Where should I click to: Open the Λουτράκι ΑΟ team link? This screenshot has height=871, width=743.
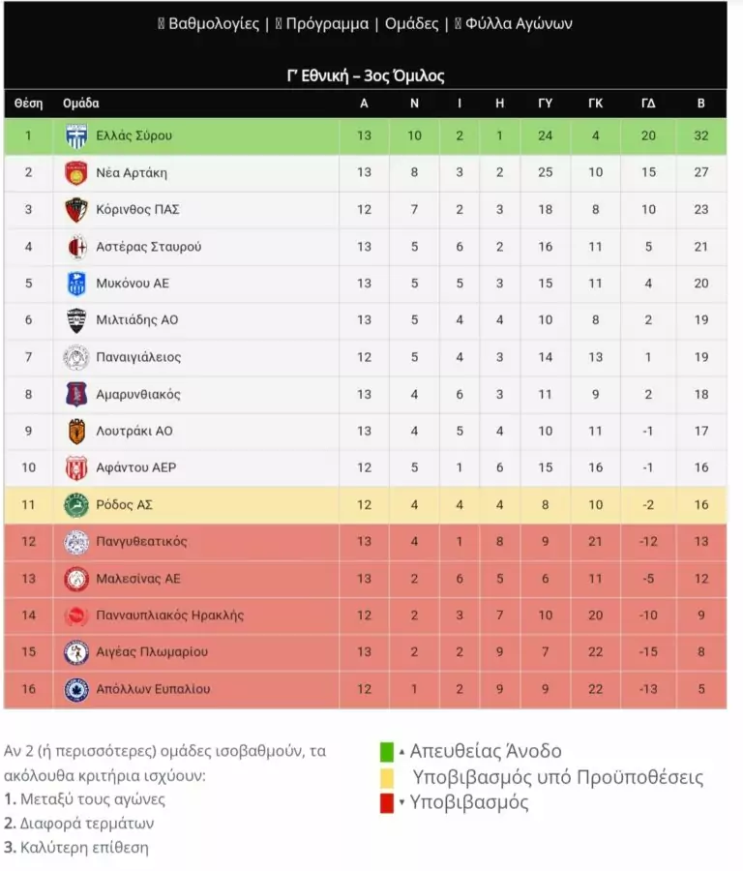coord(134,431)
